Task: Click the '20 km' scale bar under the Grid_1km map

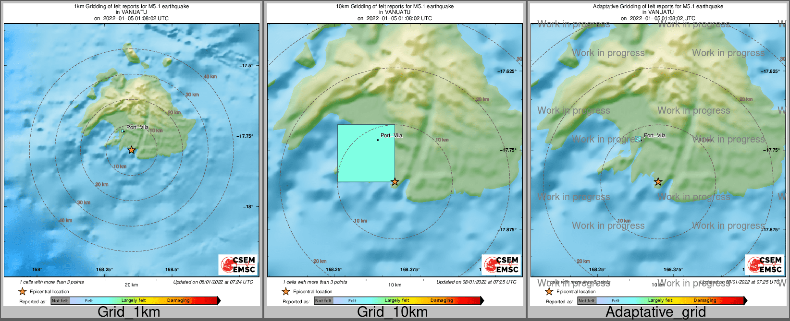Action: pyautogui.click(x=131, y=282)
